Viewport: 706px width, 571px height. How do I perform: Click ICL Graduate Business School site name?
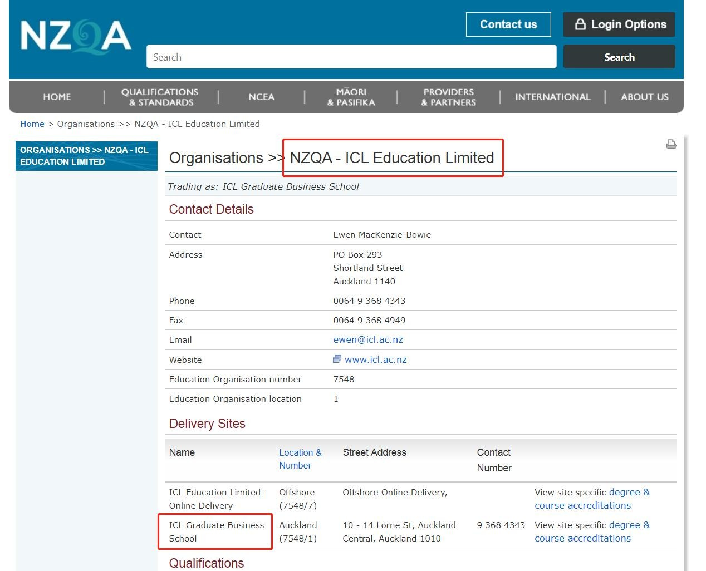pyautogui.click(x=217, y=531)
